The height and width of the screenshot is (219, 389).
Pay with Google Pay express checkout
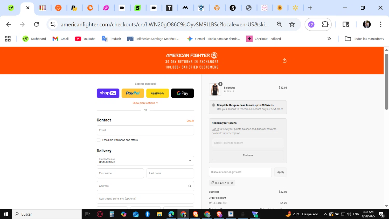[x=182, y=93]
